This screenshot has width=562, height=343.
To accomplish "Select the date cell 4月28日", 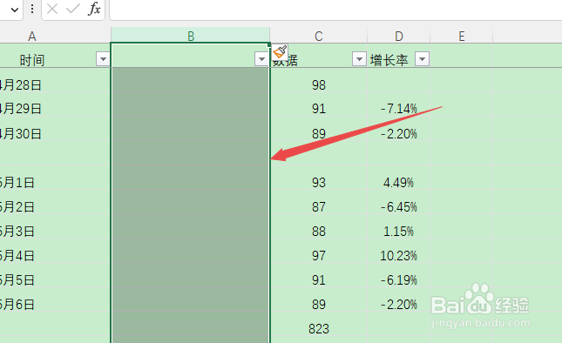I will (x=55, y=80).
